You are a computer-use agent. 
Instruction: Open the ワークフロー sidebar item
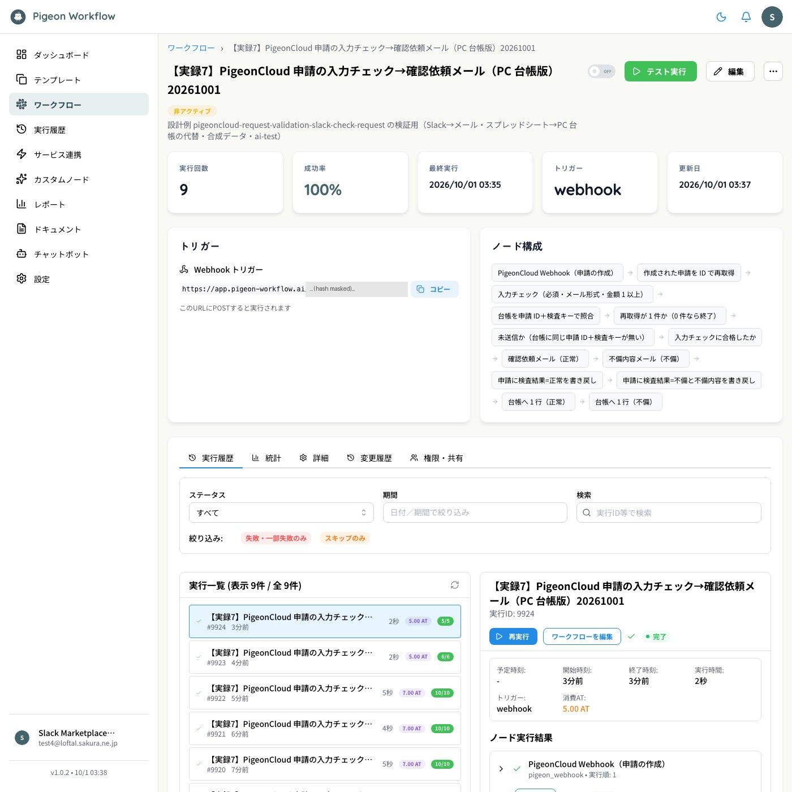pos(79,104)
